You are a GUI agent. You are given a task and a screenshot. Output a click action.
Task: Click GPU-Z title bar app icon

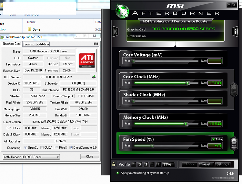(2, 37)
